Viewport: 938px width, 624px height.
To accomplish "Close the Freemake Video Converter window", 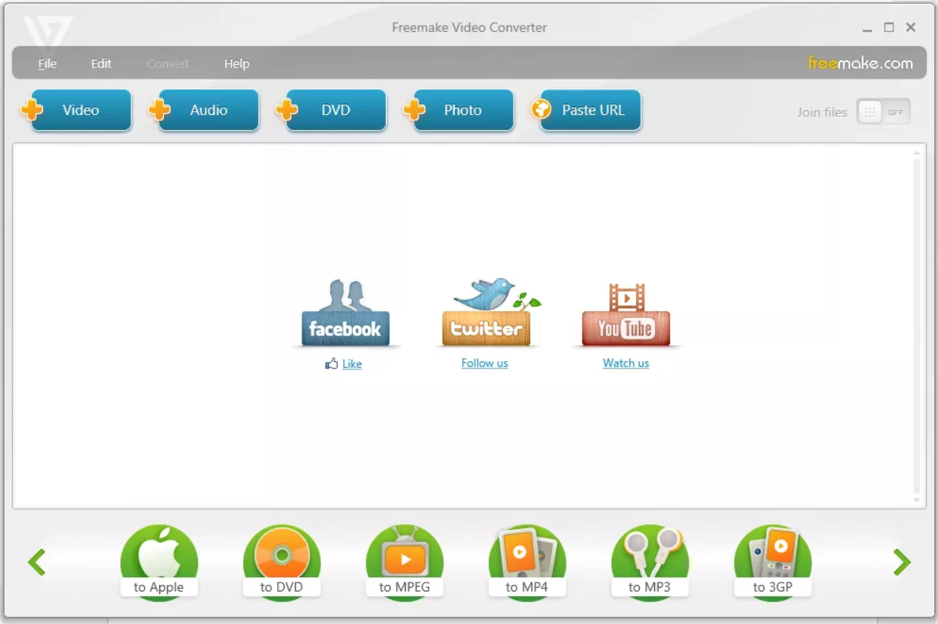I will pyautogui.click(x=911, y=27).
